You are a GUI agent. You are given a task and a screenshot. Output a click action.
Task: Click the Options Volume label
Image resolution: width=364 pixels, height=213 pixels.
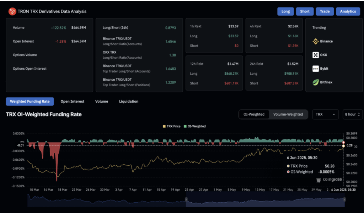(25, 55)
